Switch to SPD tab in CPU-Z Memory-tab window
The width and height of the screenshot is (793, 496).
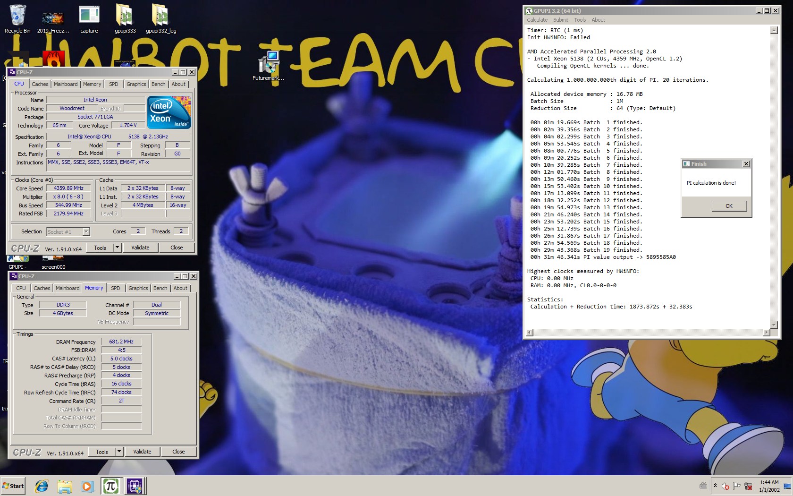click(x=116, y=288)
